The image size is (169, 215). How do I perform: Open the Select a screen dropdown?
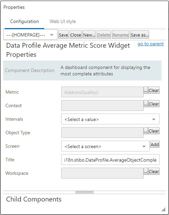pyautogui.click(x=105, y=146)
